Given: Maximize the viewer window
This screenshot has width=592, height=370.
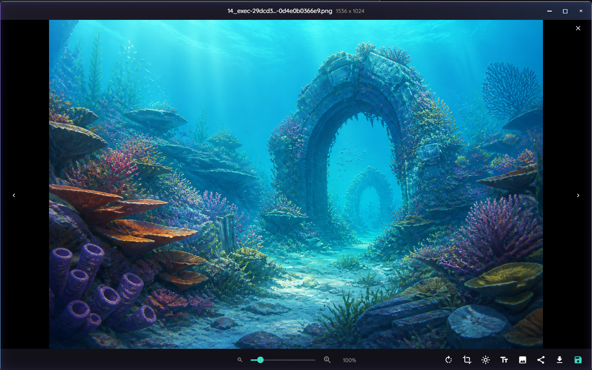Looking at the screenshot, I should pyautogui.click(x=565, y=11).
